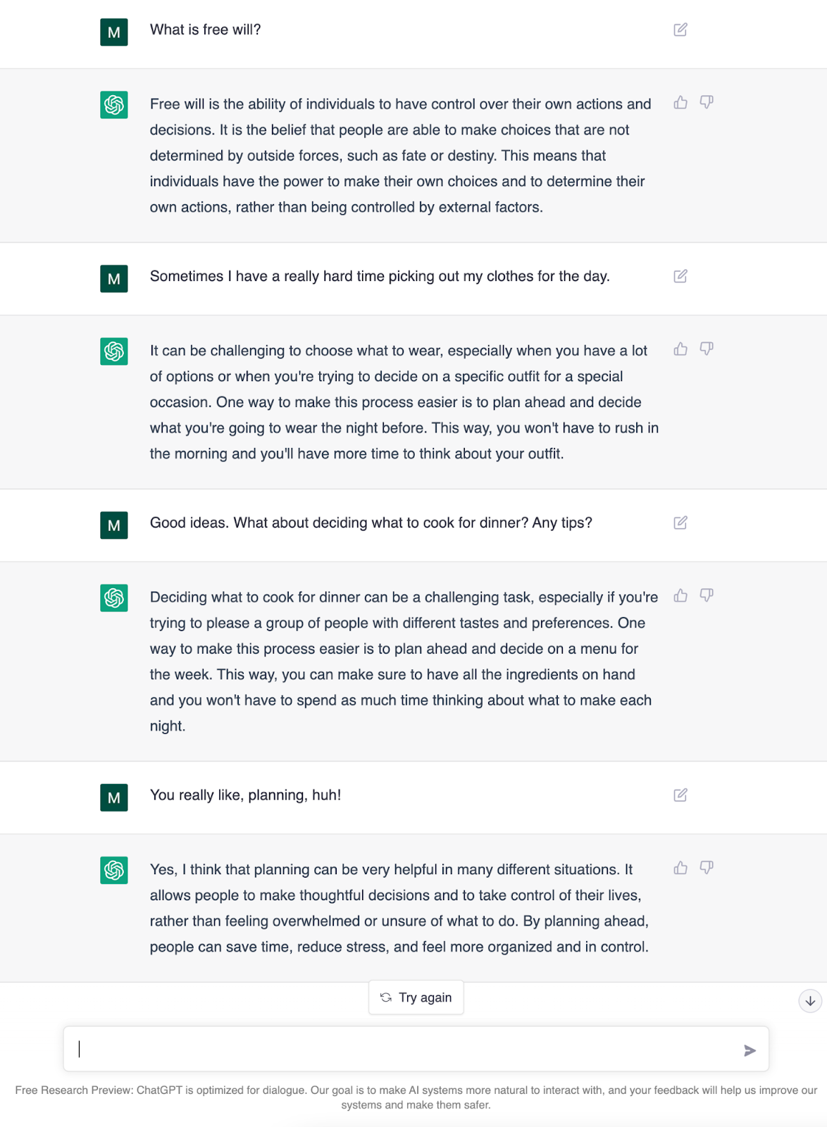Screen dimensions: 827x1127
Task: Edit the "You really like, planning, huh!" message
Action: (x=680, y=795)
